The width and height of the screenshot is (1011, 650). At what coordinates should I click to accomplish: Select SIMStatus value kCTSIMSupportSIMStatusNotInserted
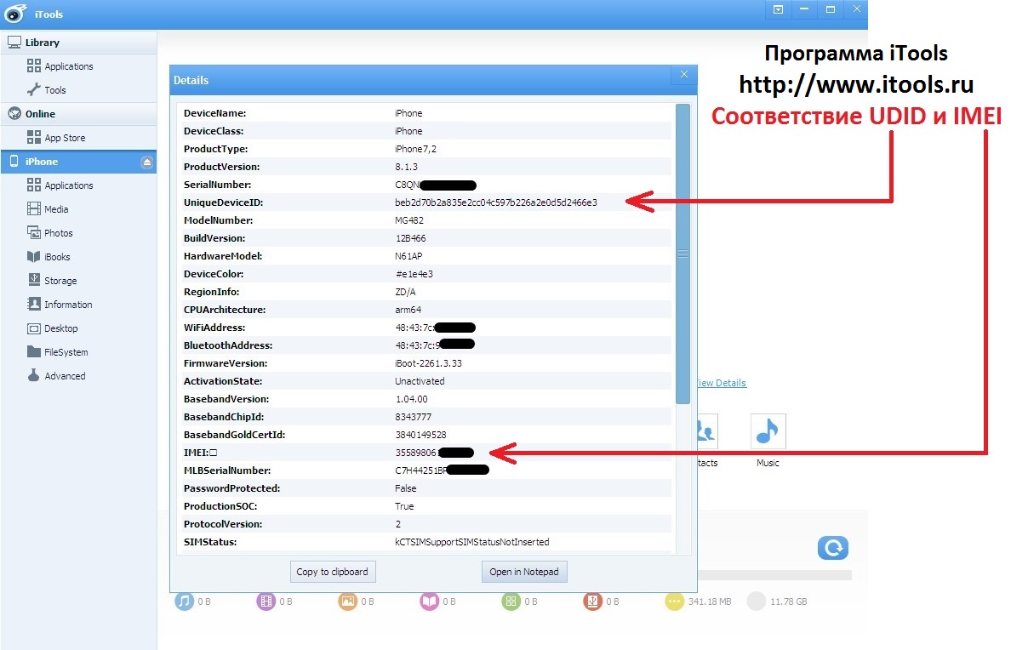coord(472,542)
